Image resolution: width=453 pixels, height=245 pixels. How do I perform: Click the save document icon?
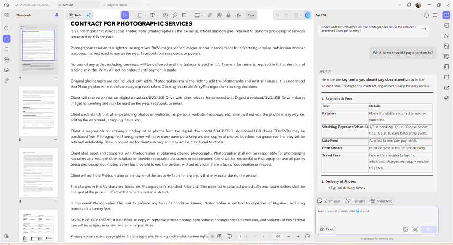coord(296,15)
